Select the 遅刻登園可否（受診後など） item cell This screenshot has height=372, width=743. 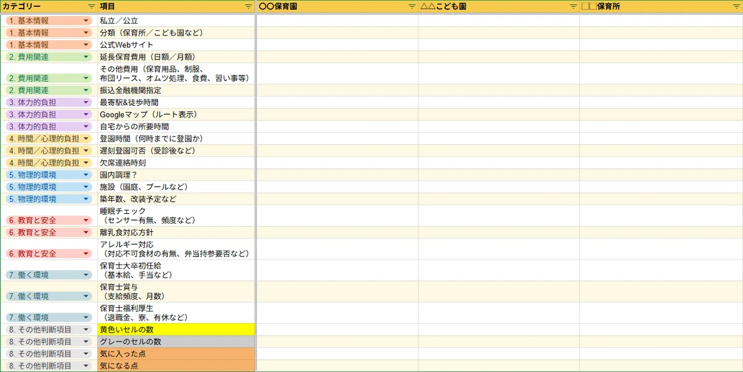176,151
